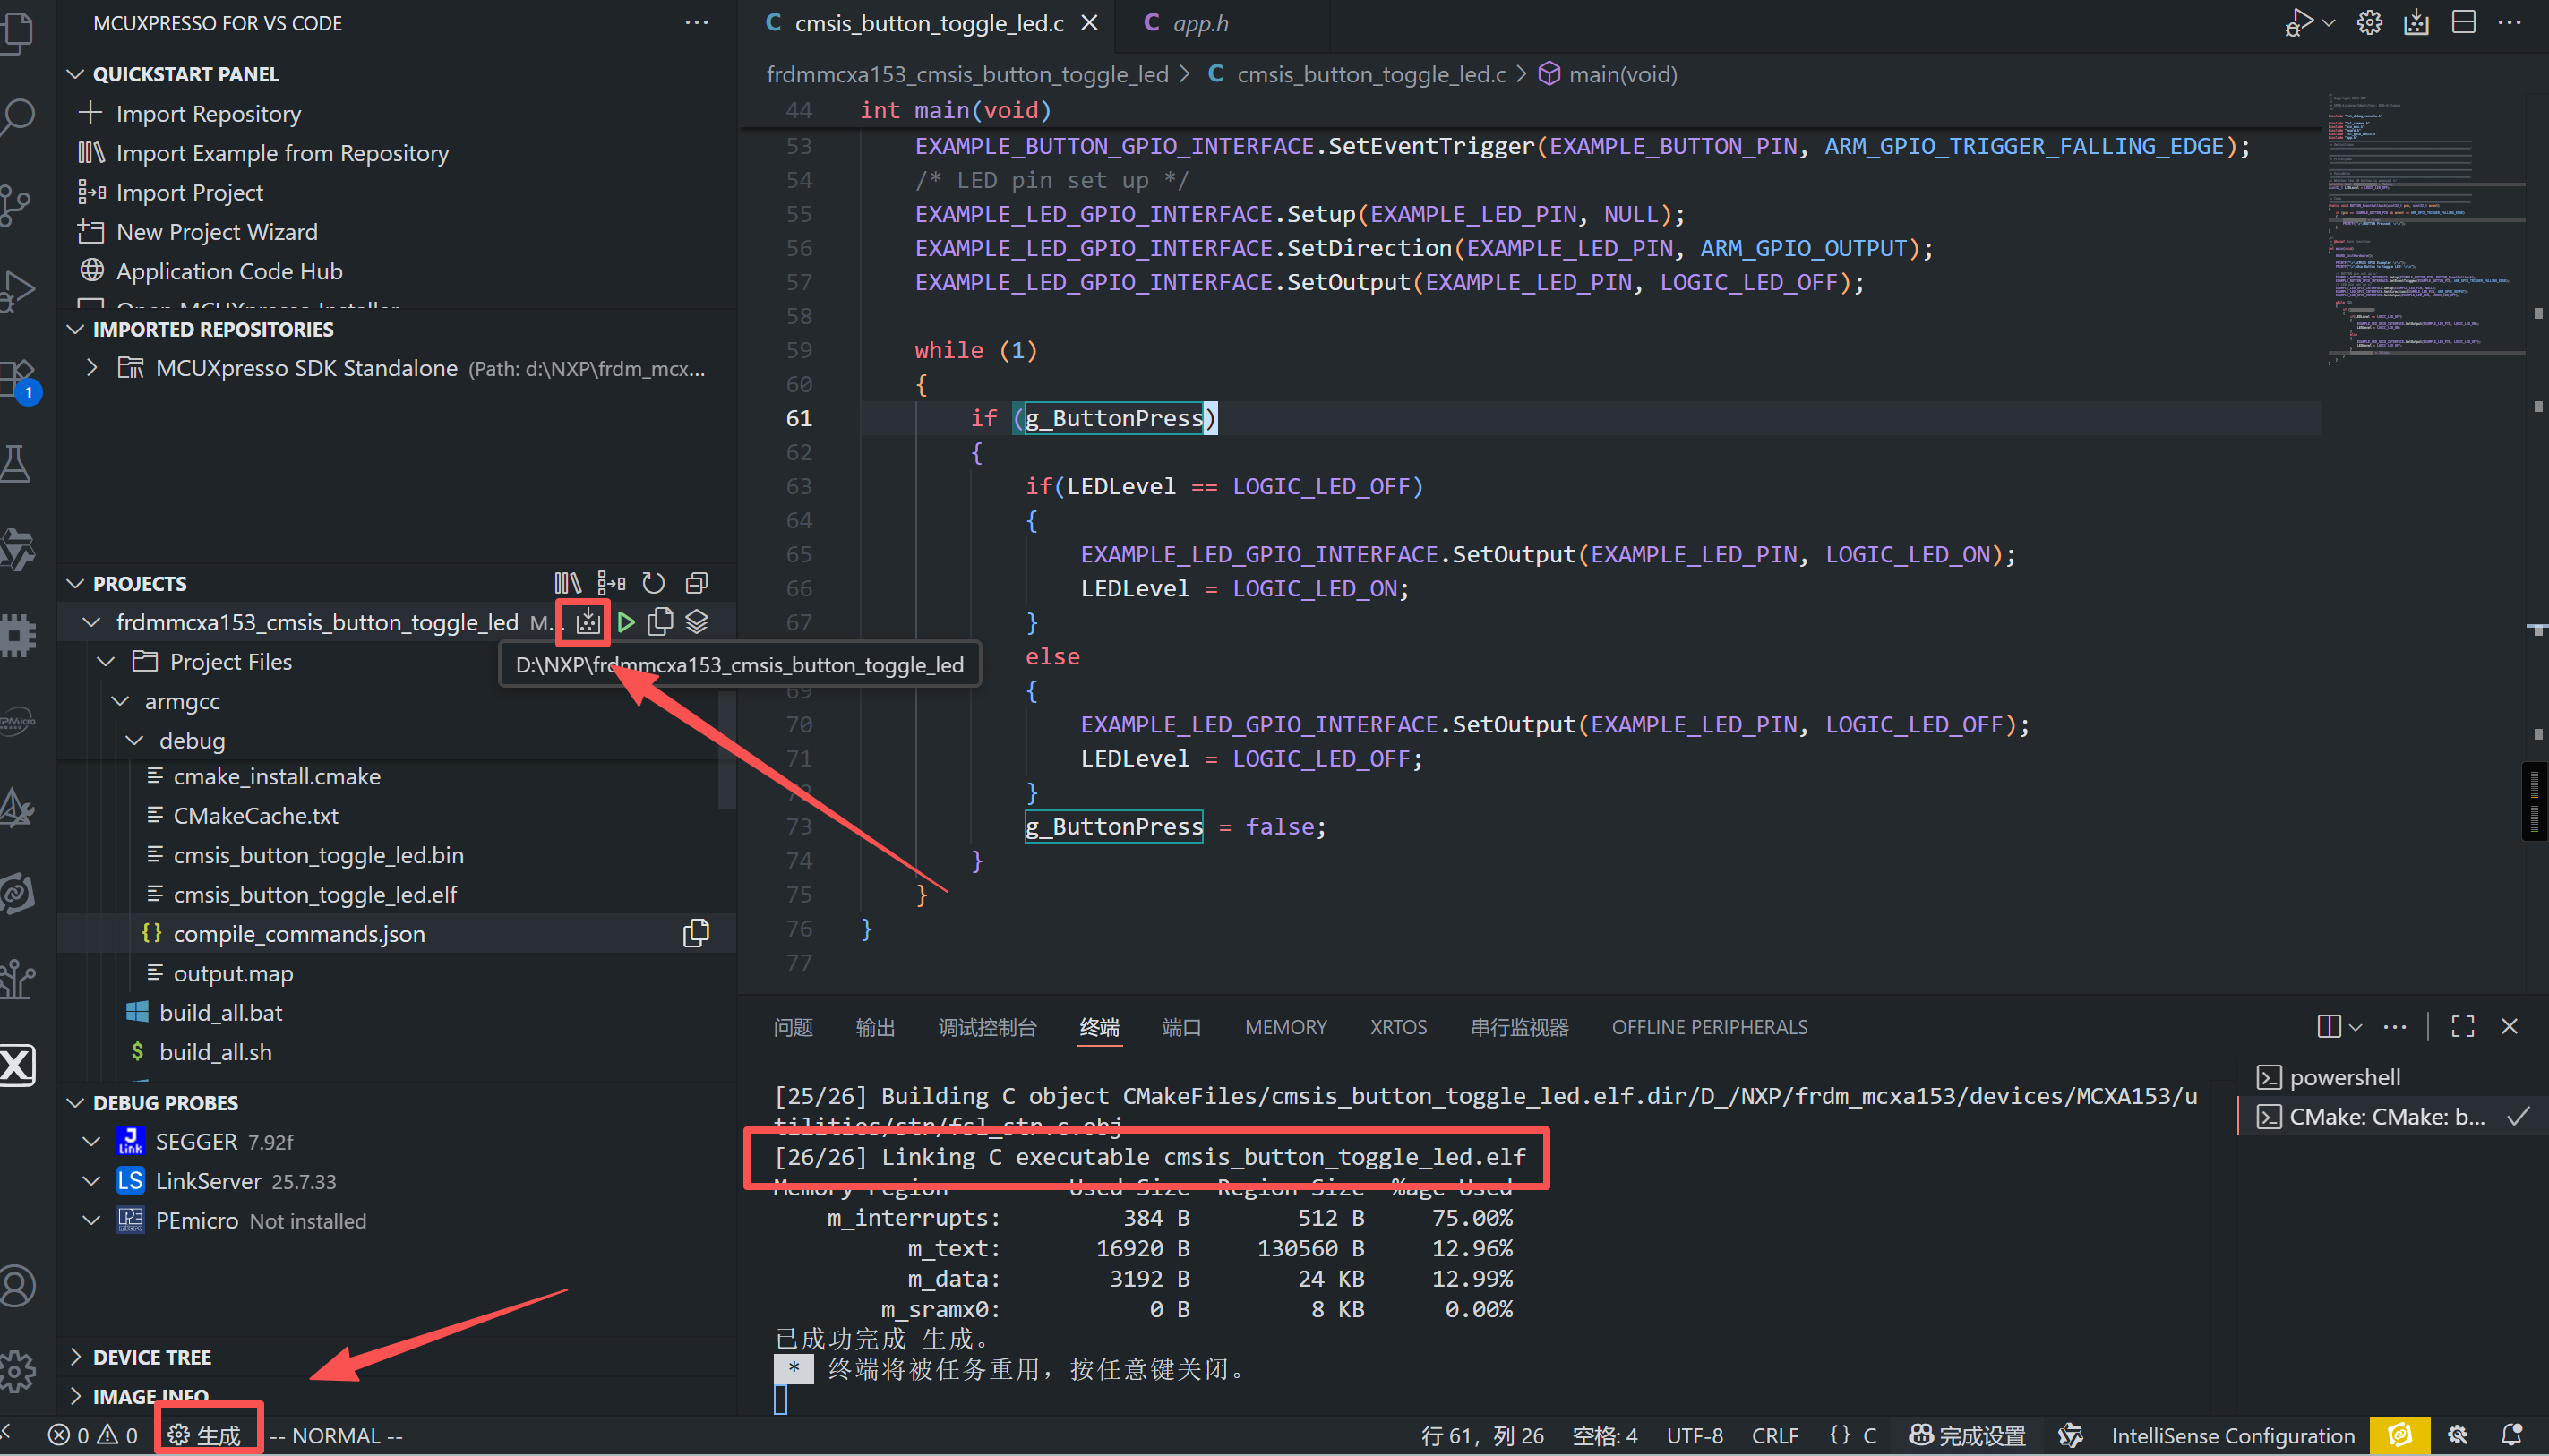
Task: Maximize the terminal panel size
Action: tap(2463, 1026)
